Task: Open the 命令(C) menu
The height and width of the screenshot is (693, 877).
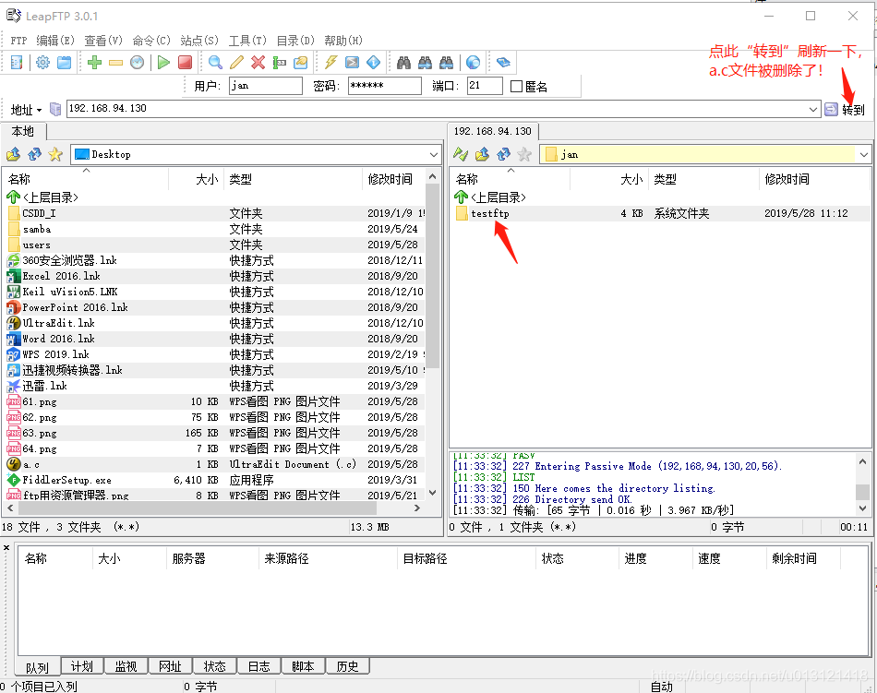Action: [x=151, y=41]
